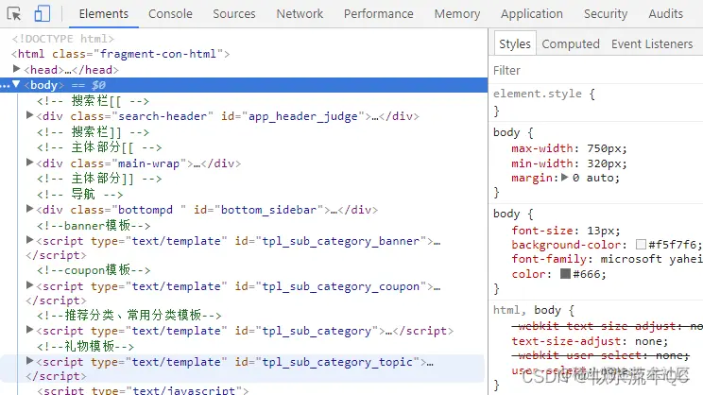Edit the text-size-adjust none value
This screenshot has width=703, height=395.
tap(647, 342)
